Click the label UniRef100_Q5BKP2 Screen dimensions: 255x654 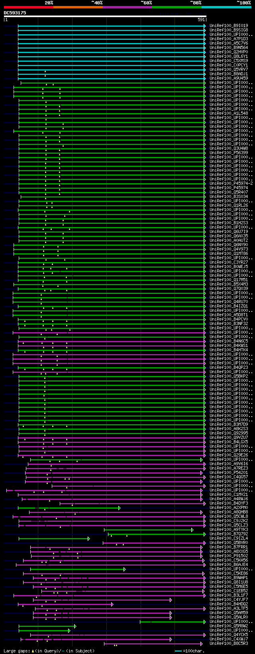229,376
